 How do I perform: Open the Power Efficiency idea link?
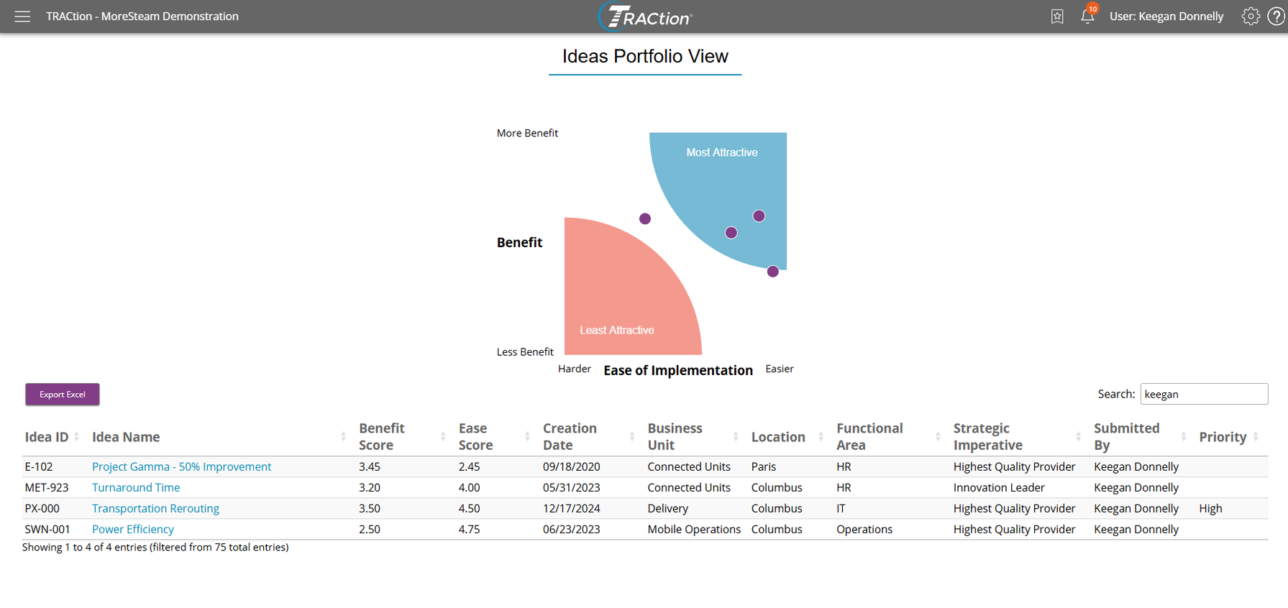[133, 529]
